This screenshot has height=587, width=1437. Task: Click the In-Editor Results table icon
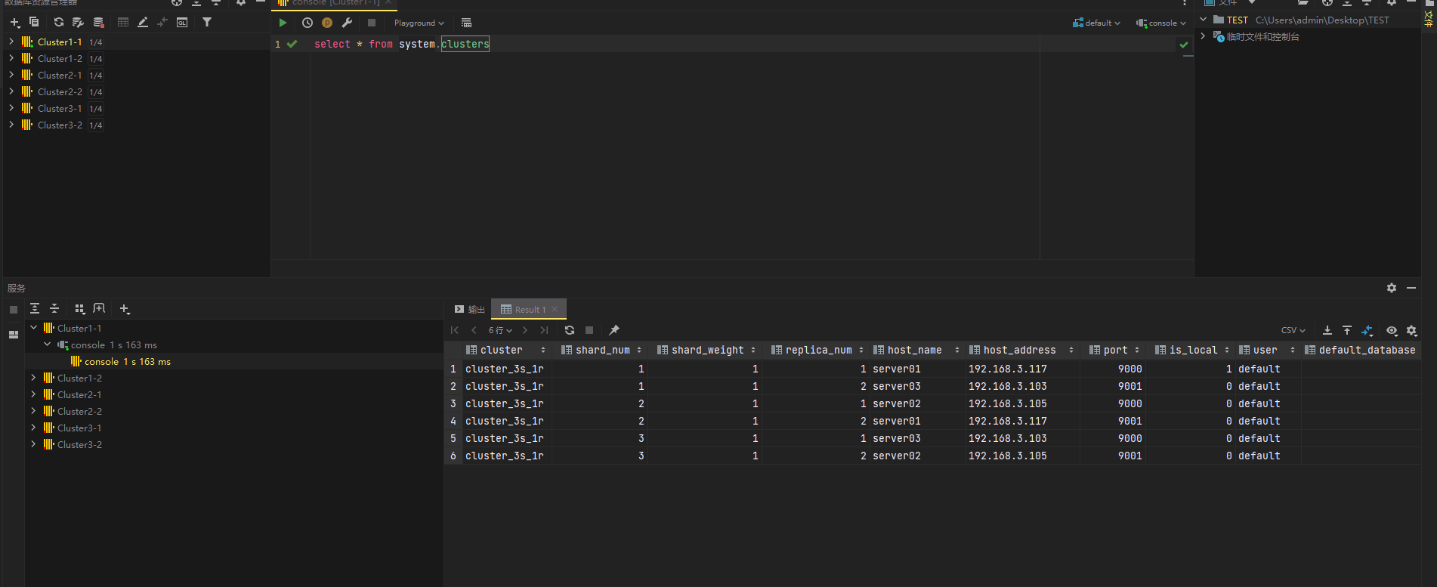pyautogui.click(x=466, y=23)
